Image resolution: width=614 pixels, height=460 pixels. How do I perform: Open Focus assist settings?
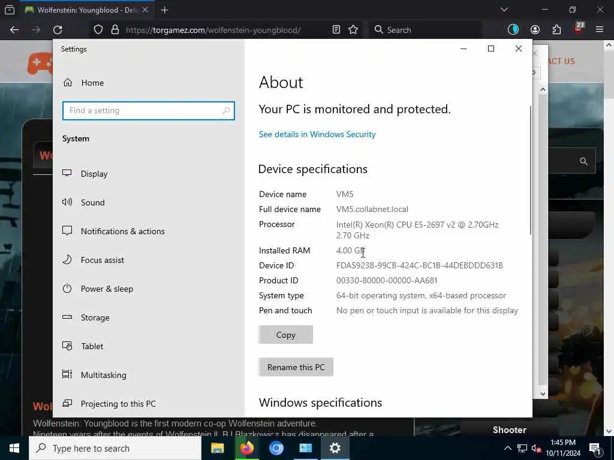coord(93,260)
